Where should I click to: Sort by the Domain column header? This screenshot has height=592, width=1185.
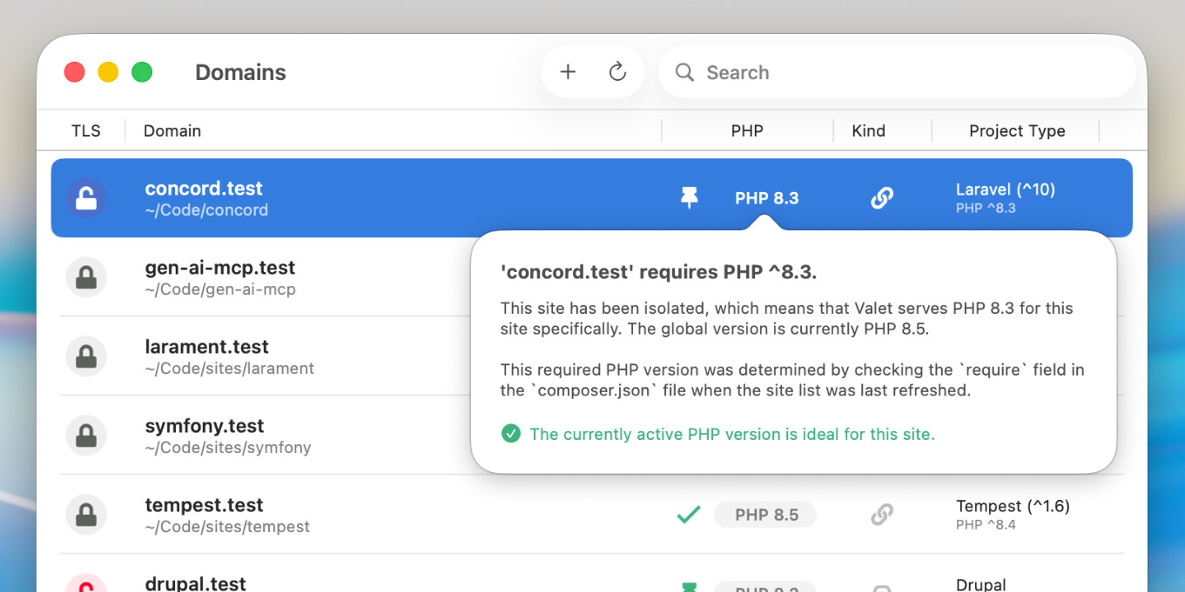coord(172,131)
